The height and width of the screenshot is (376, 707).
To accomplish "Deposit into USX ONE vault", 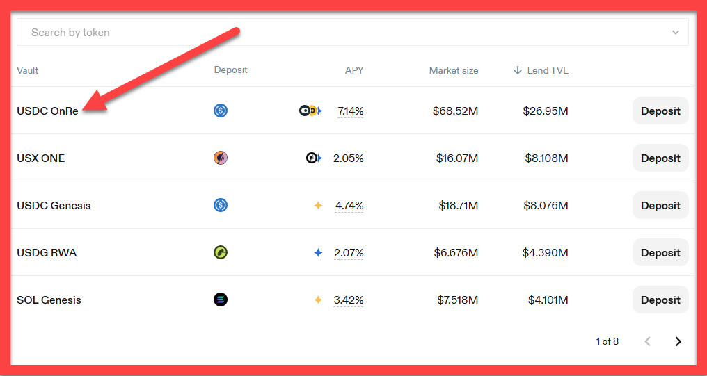I will tap(660, 158).
